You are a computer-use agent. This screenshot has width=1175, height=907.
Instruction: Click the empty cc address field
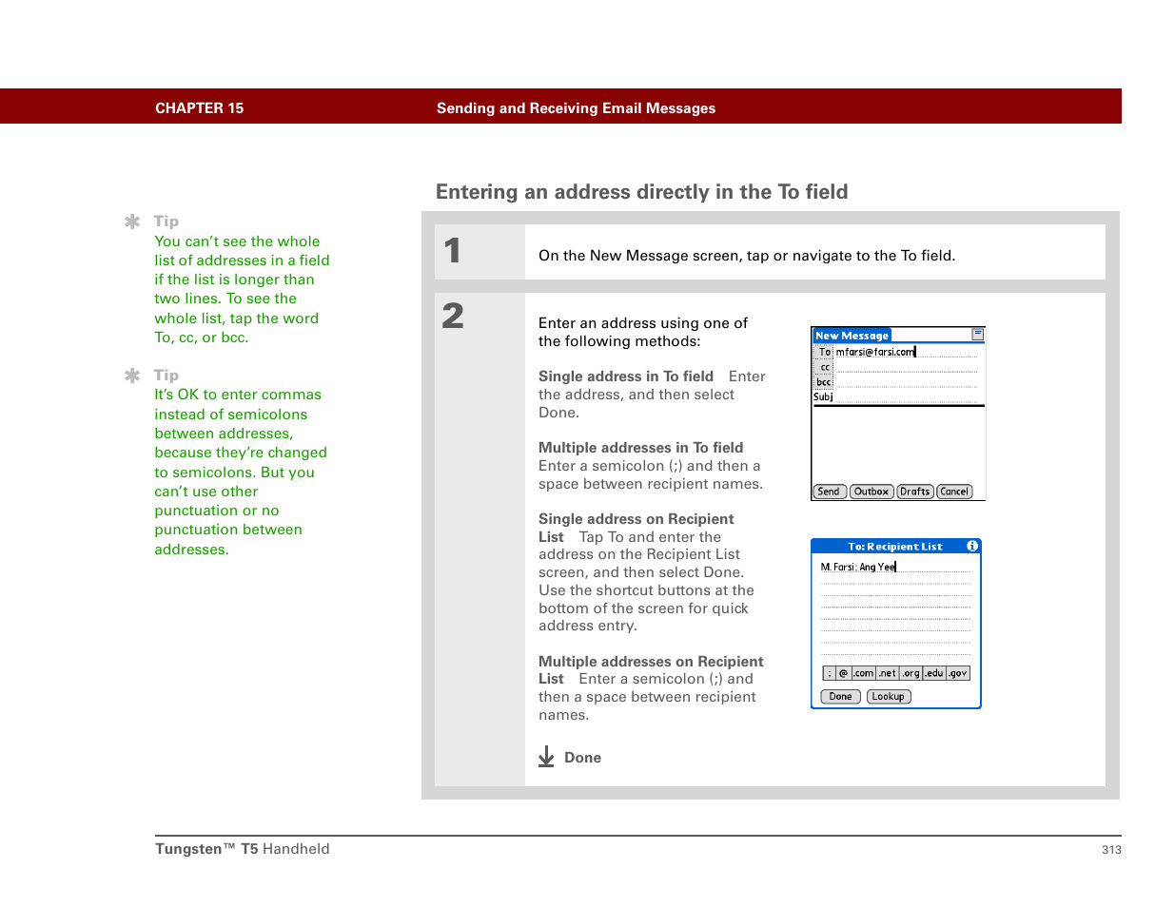click(x=906, y=367)
